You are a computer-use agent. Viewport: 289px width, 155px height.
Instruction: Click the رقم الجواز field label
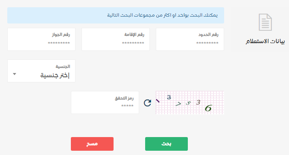coord(61,35)
